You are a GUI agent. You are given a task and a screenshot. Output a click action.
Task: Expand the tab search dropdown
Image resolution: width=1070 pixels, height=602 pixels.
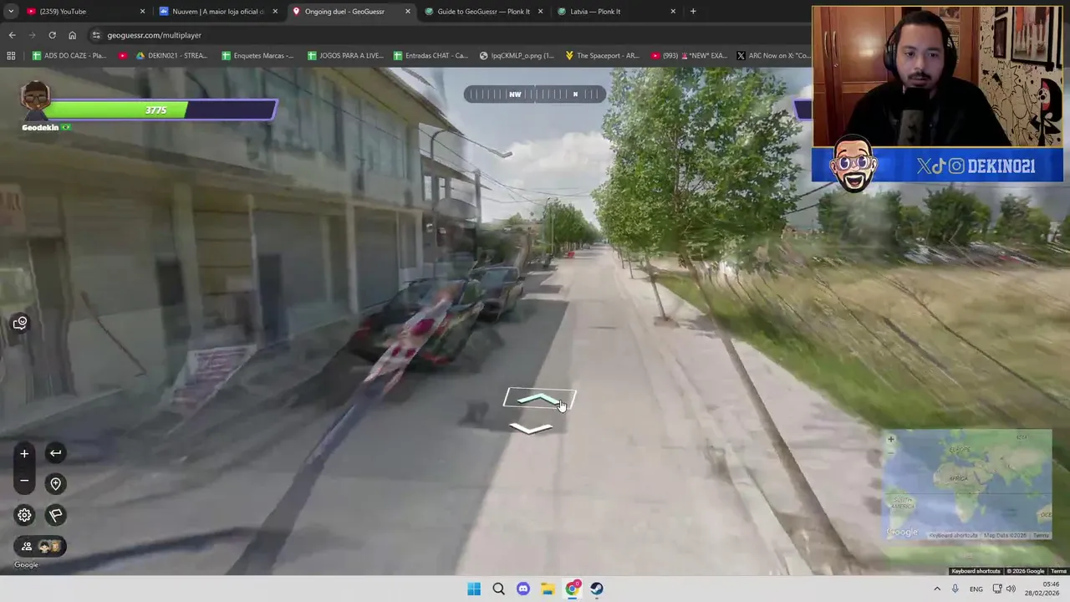click(10, 12)
